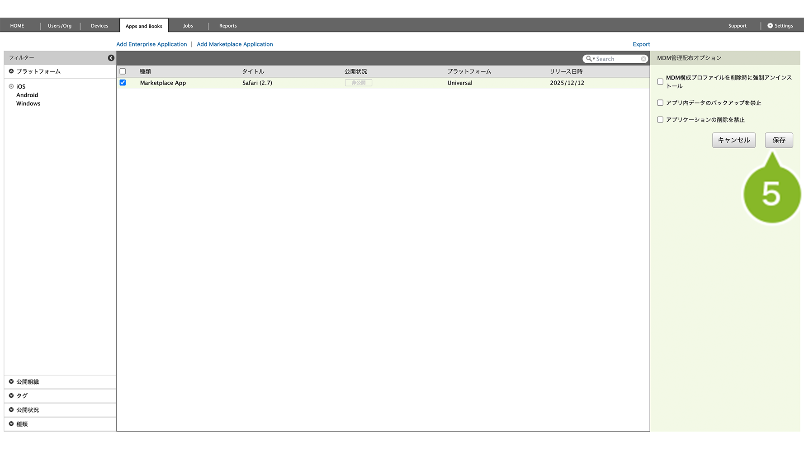Click the 非公開 status badge for Safari
Image resolution: width=804 pixels, height=452 pixels.
(358, 83)
